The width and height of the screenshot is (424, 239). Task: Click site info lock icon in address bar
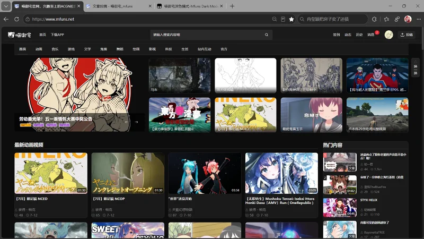point(28,19)
